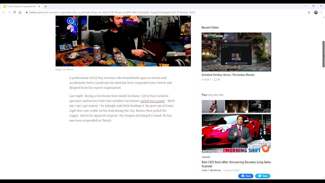The width and height of the screenshot is (325, 183).
Task: Open the Morning Shift image
Action: [x=236, y=133]
